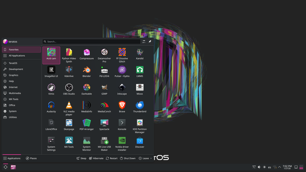Launch MX Live USB Maker
The height and width of the screenshot is (172, 306).
coord(104,144)
